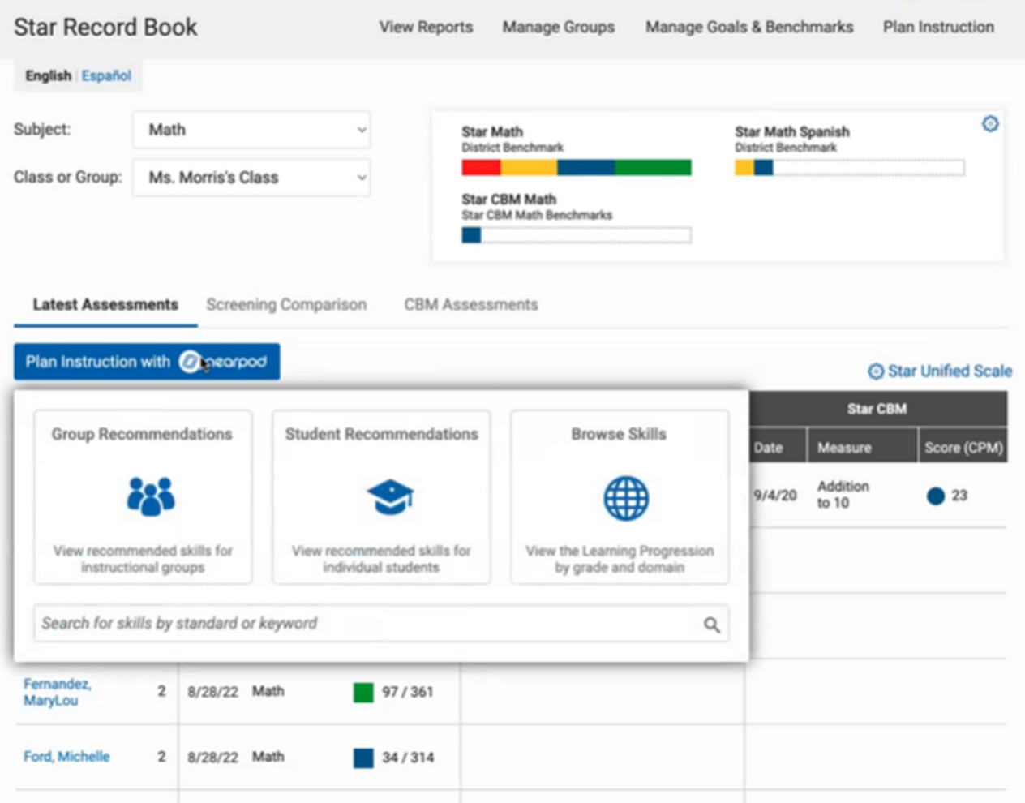
Task: Click the Group Recommendations people icon
Action: [x=150, y=496]
